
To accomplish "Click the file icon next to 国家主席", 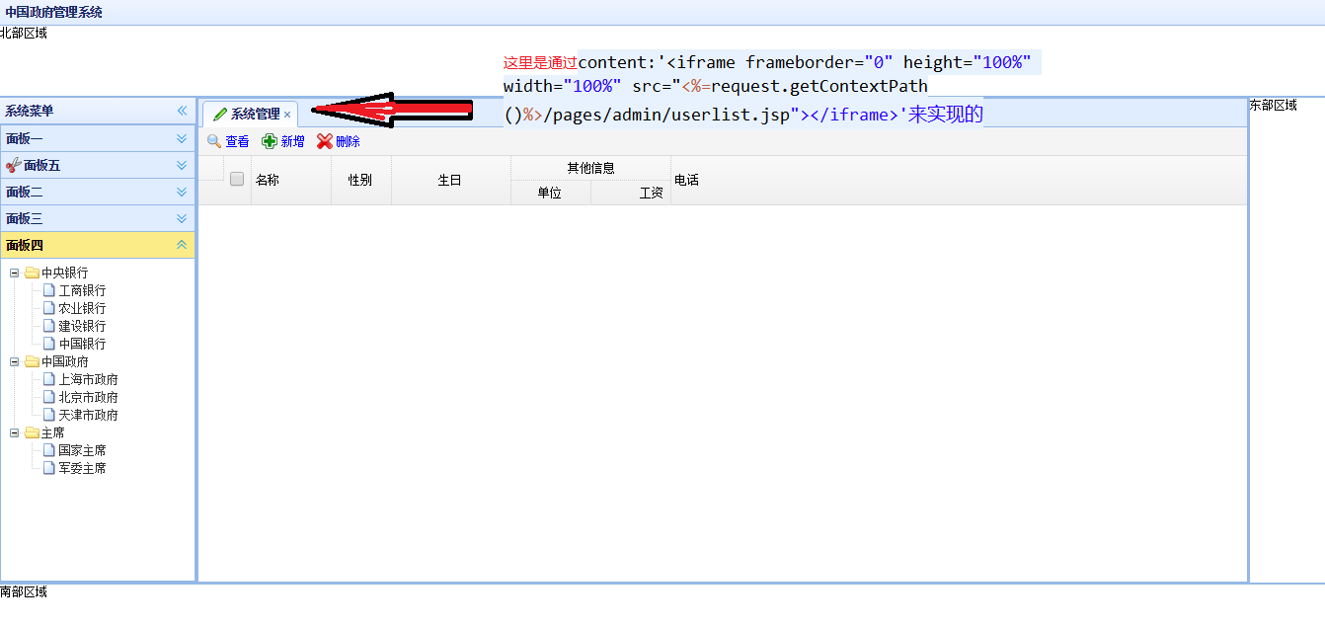I will click(49, 450).
